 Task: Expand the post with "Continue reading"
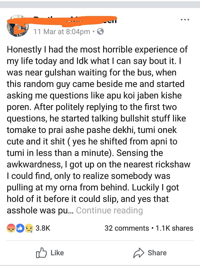[x=109, y=210]
